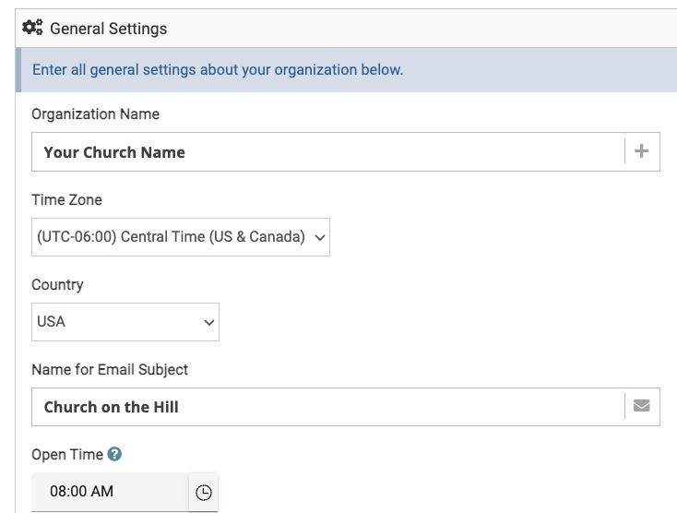
Task: Click the General Settings header title
Action: tap(108, 29)
